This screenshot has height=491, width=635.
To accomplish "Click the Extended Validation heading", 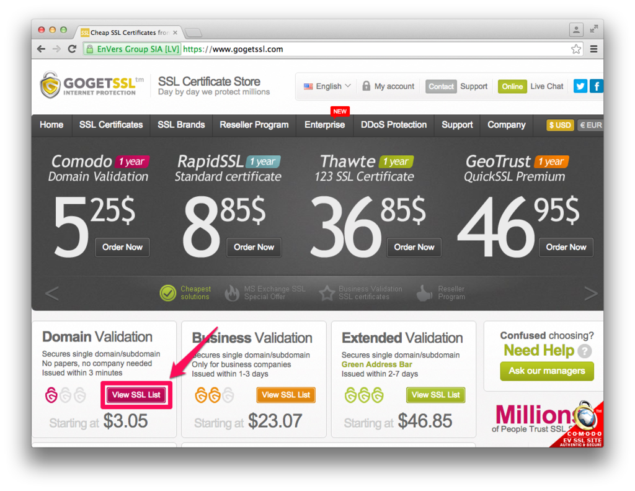I will pyautogui.click(x=402, y=338).
